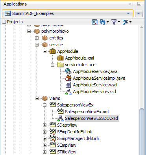Click the Find/search navigator icon in Projects toolbar
The width and height of the screenshot is (146, 155).
pos(94,22)
